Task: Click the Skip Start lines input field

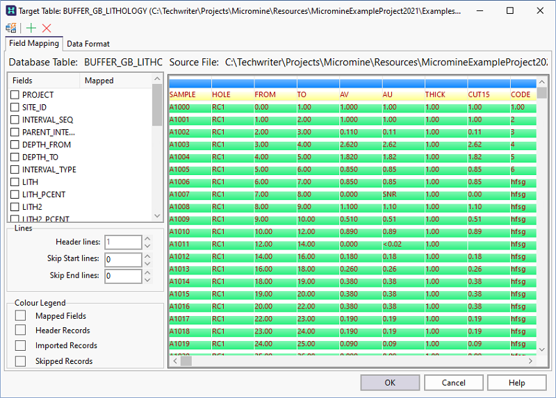Action: (x=123, y=259)
